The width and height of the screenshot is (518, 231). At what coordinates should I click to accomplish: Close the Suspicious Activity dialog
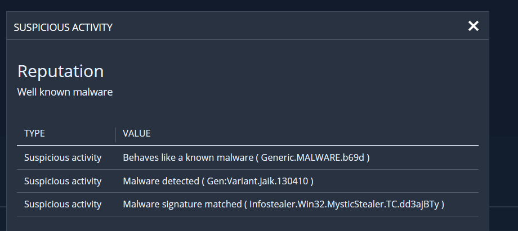pyautogui.click(x=473, y=26)
